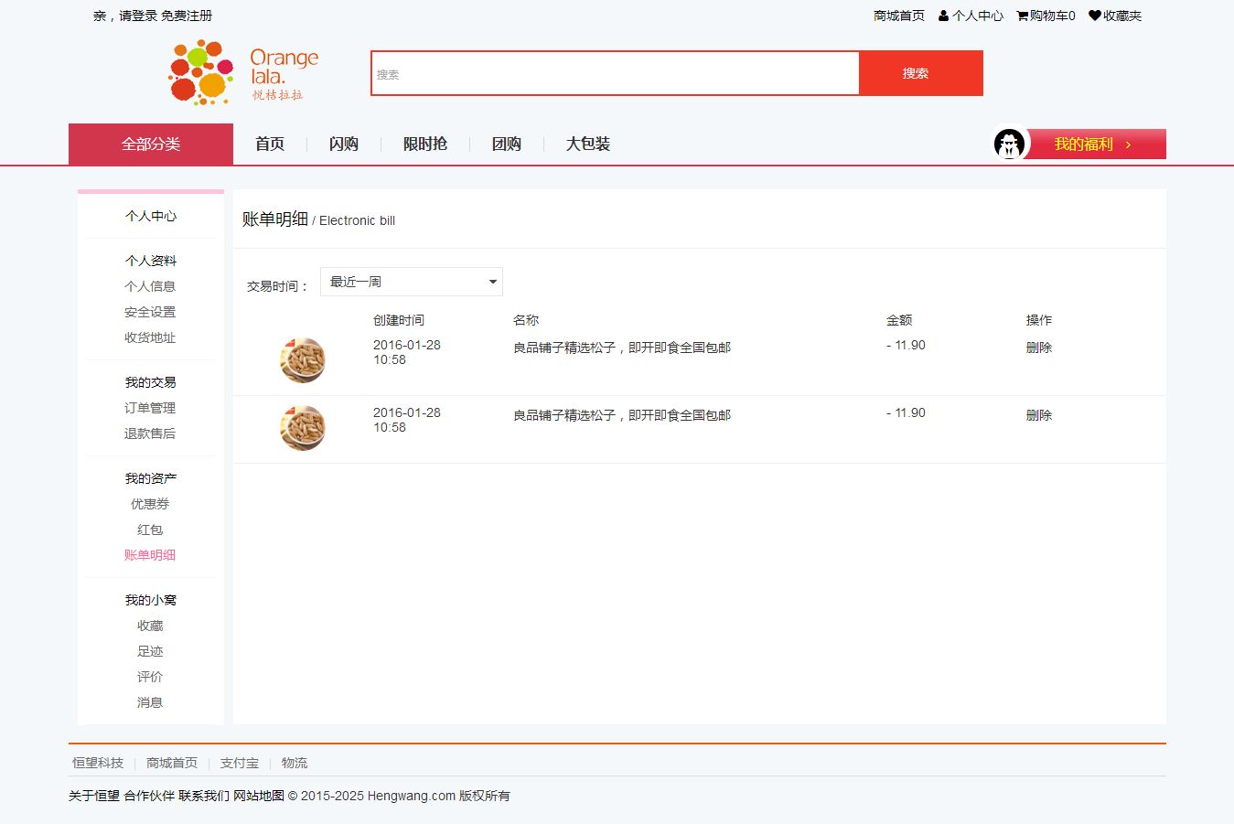Open the 交易时间 dropdown showing 最近一周

(x=412, y=282)
